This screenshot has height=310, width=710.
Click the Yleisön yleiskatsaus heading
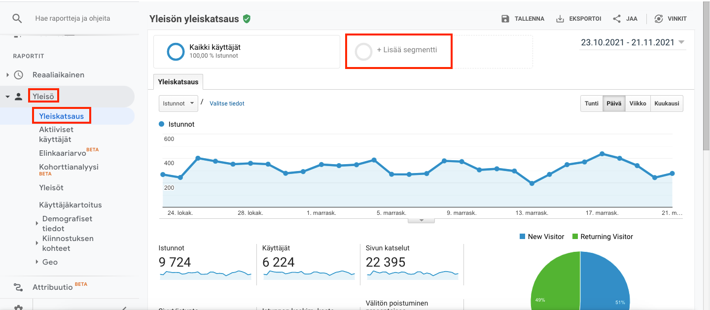pos(194,19)
